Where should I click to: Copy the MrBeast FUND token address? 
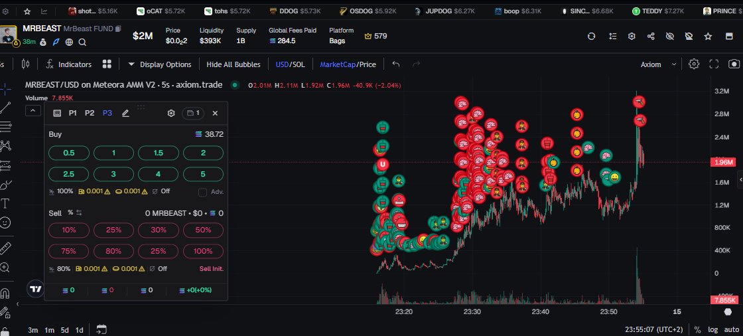click(118, 29)
